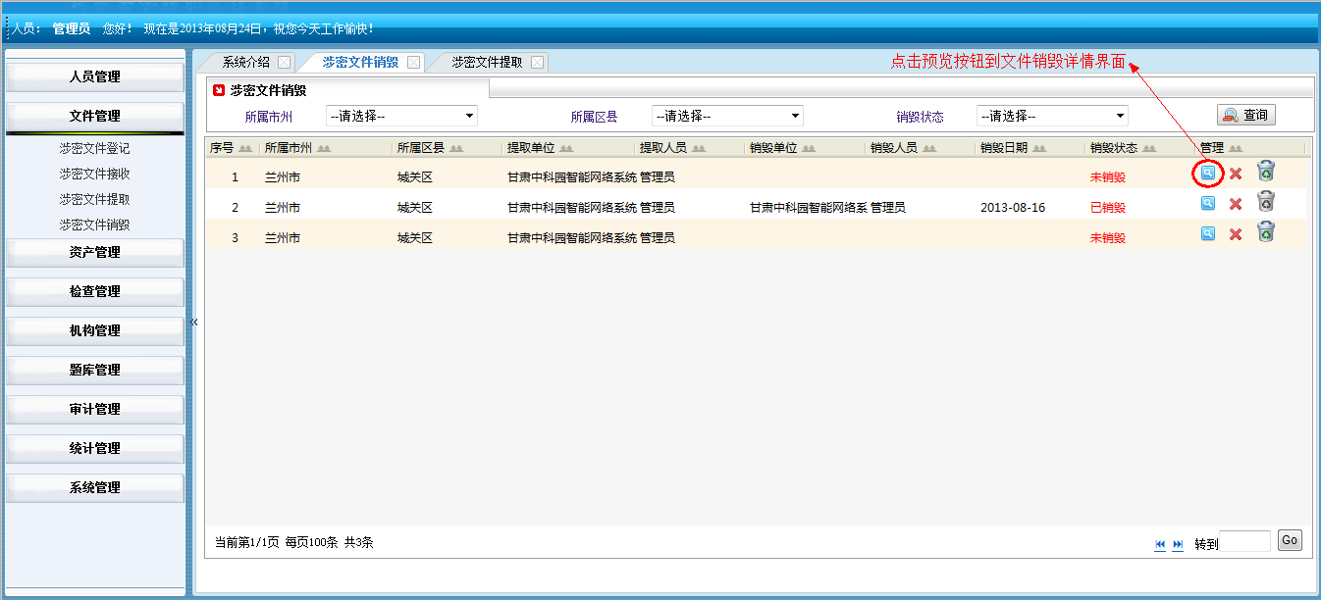Sort by 提取人员 column icon

coord(699,149)
